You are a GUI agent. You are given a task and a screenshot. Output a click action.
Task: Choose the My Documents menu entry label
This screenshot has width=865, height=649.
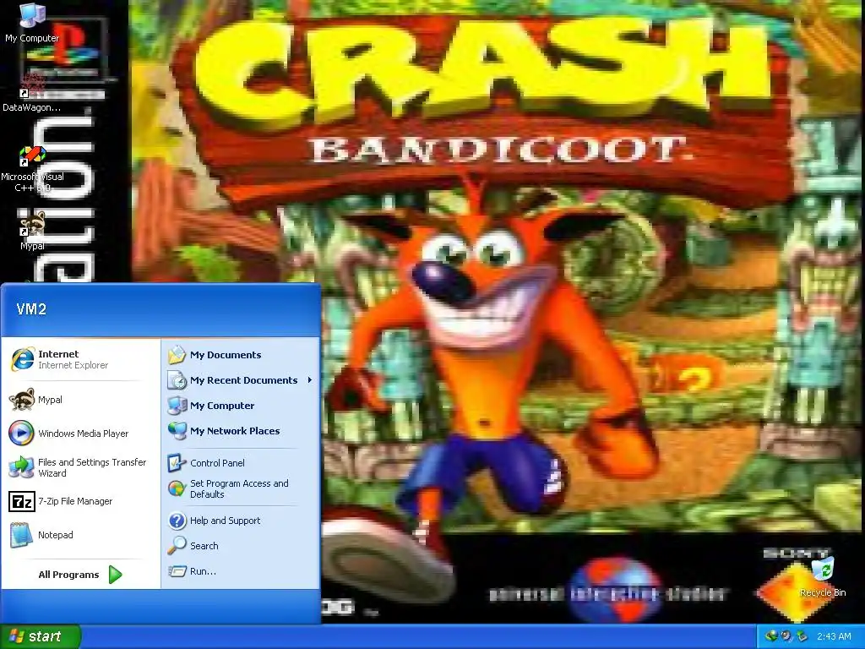[x=226, y=355]
